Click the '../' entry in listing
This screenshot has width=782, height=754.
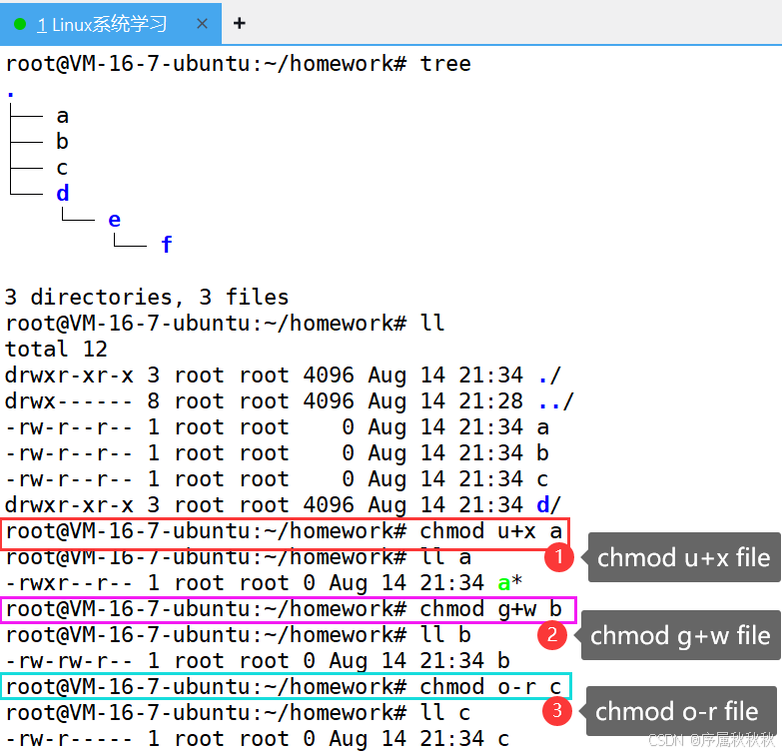(x=556, y=401)
